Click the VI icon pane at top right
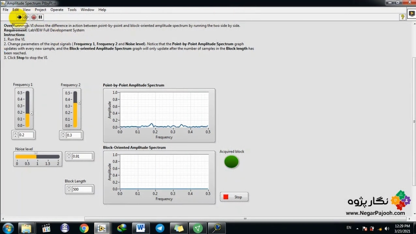This screenshot has width=416, height=234. [x=411, y=13]
